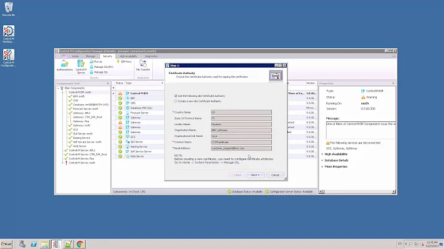Select Naming Service tree item
This screenshot has height=249, width=444.
pos(81,138)
